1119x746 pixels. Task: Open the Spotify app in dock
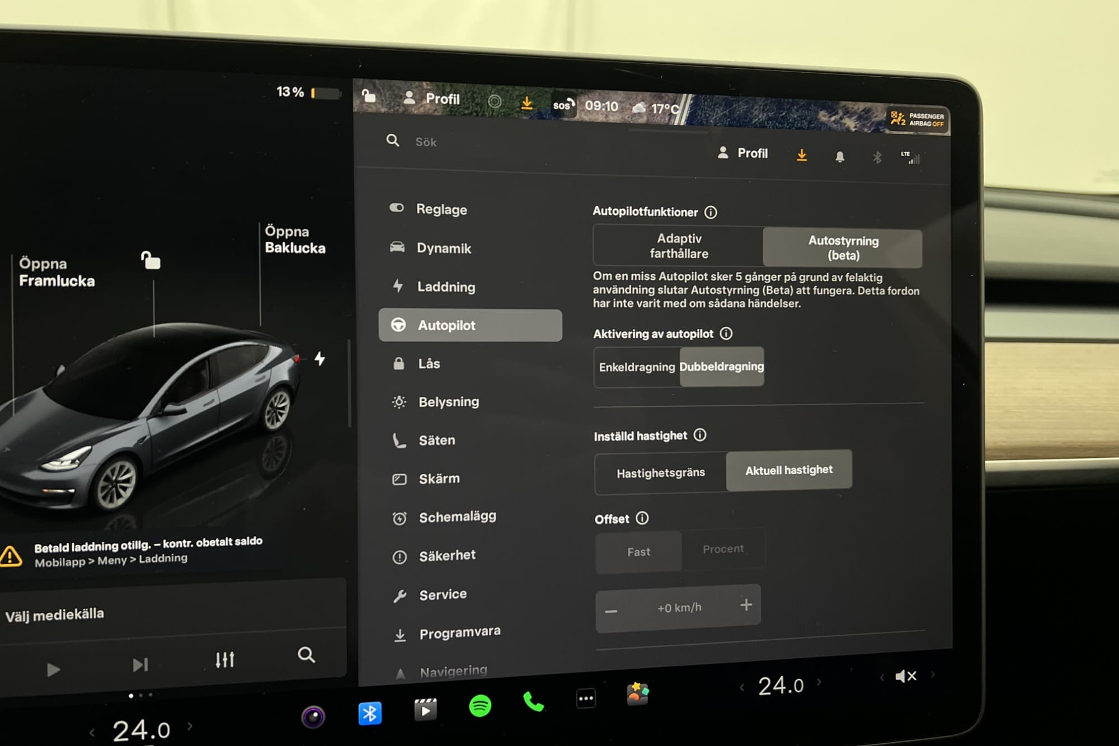(480, 706)
